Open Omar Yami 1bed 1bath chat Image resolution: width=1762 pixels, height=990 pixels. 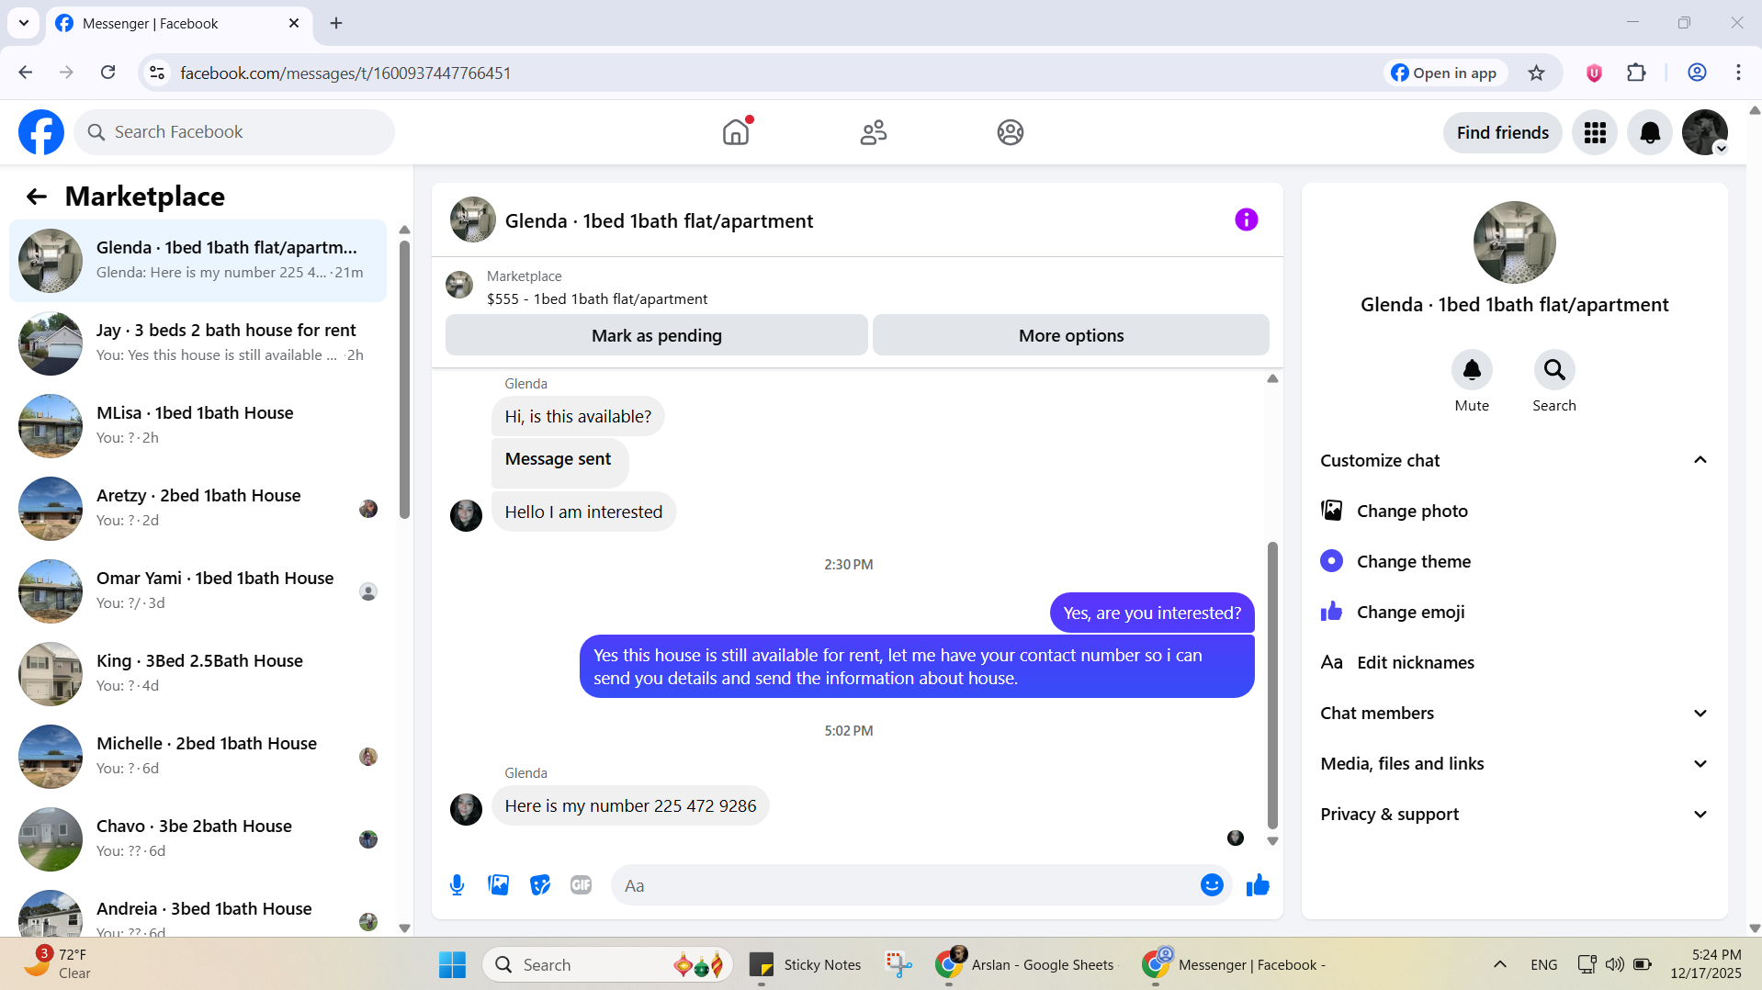198,591
